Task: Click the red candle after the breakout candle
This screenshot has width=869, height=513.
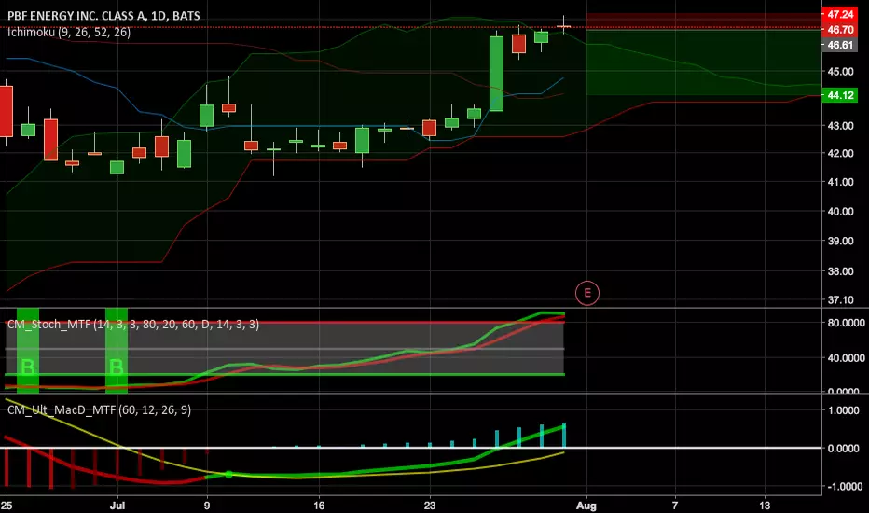Action: (518, 44)
